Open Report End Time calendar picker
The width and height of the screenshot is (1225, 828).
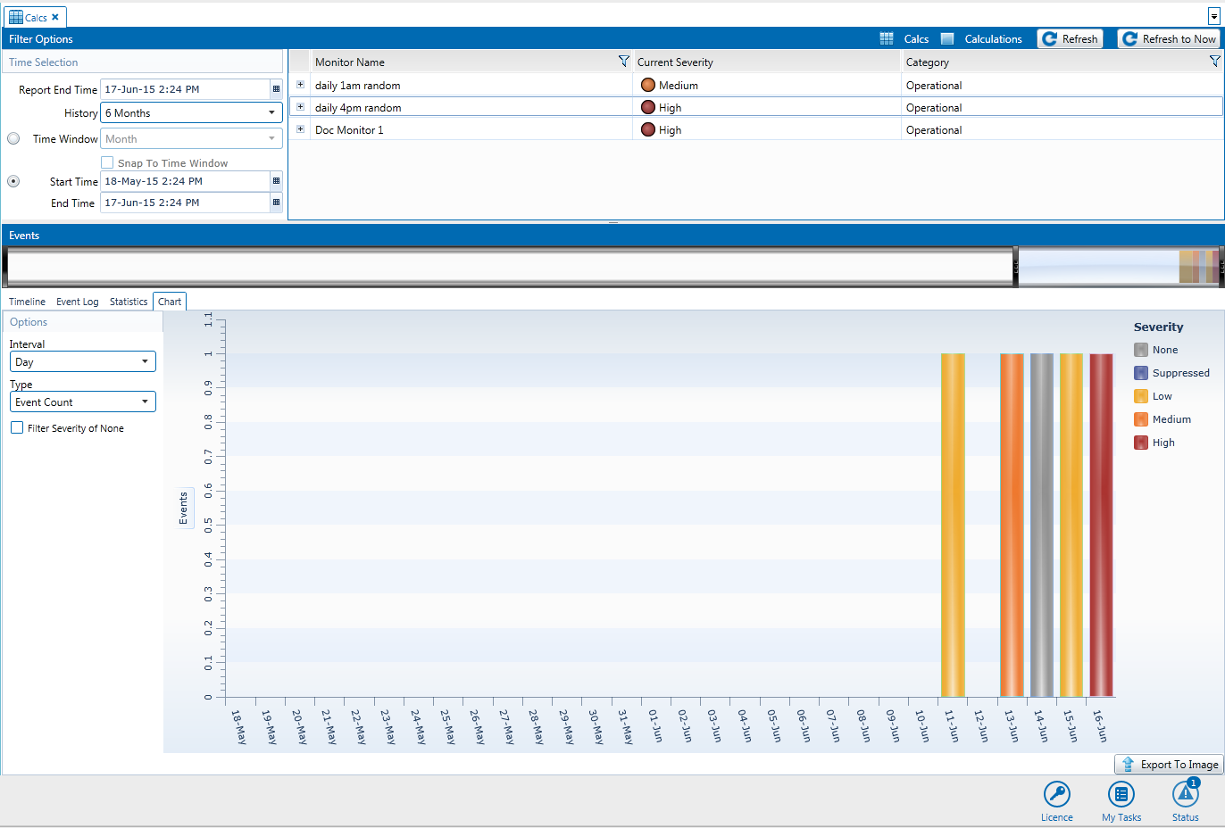tap(276, 89)
